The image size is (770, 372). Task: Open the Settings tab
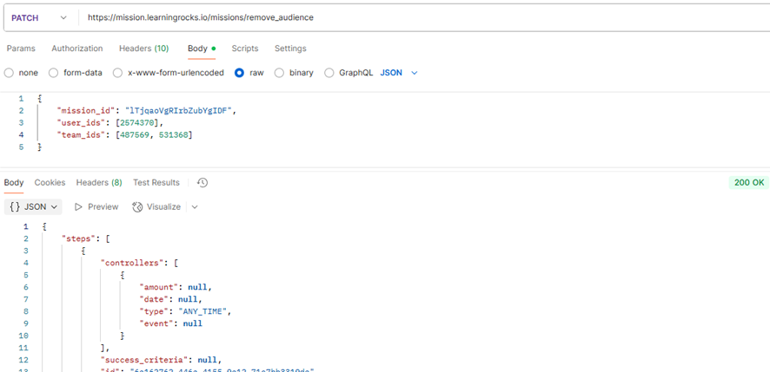pos(290,49)
